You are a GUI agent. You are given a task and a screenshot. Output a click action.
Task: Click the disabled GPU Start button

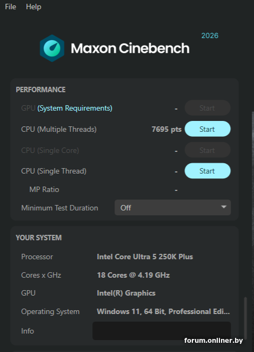(208, 108)
